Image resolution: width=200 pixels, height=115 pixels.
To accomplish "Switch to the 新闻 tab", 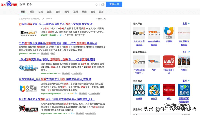I will click(32, 12).
